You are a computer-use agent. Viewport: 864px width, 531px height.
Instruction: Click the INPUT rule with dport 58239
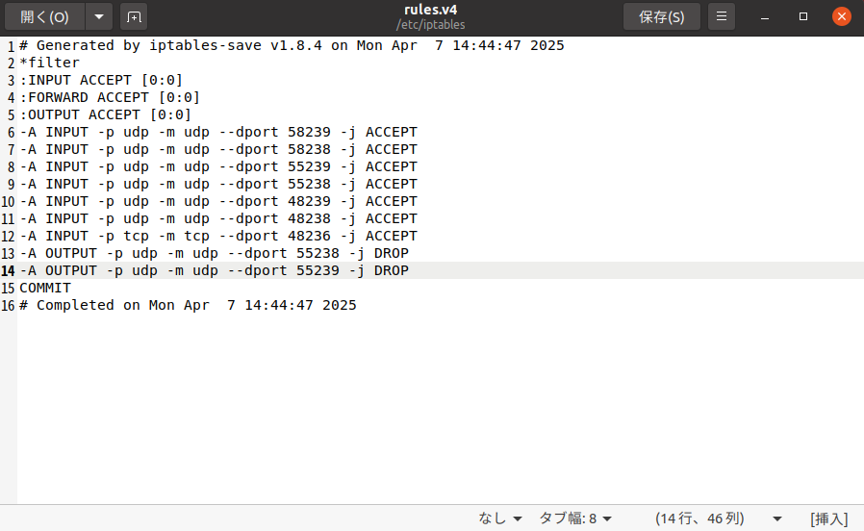point(218,132)
